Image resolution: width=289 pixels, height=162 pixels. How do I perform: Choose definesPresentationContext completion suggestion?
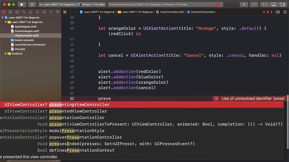click(x=141, y=150)
